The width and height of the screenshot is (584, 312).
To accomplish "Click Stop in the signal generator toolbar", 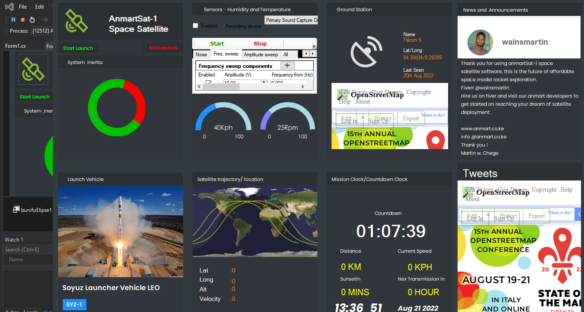I will click(260, 44).
